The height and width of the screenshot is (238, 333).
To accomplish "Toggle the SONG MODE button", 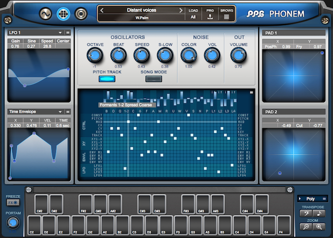I will click(154, 79).
